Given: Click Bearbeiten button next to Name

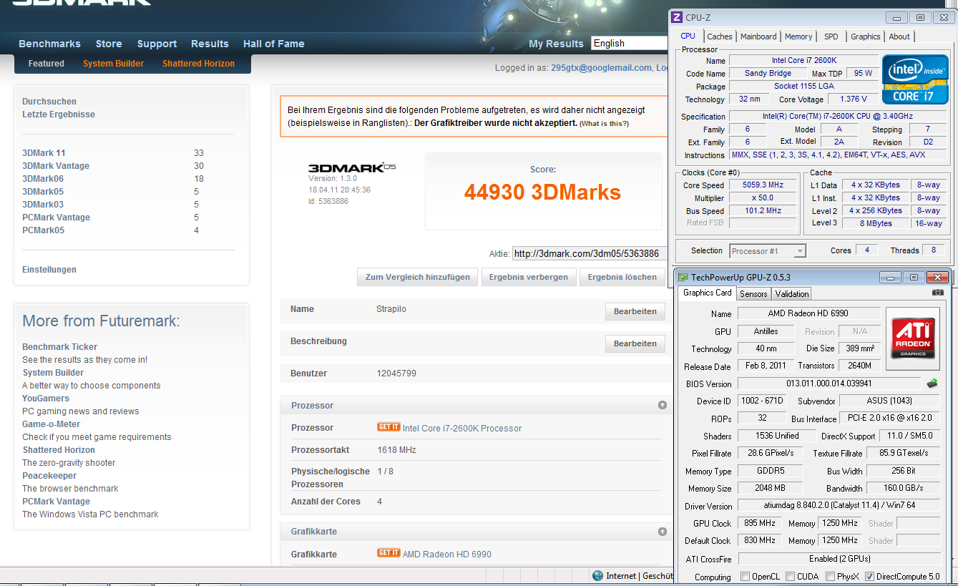Looking at the screenshot, I should point(635,311).
